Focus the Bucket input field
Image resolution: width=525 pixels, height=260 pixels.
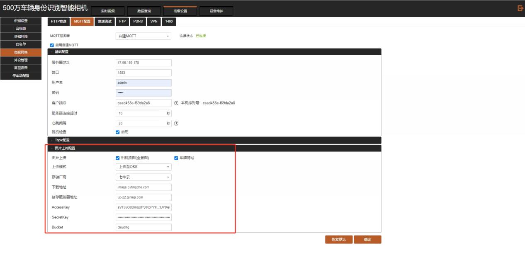[x=143, y=227]
